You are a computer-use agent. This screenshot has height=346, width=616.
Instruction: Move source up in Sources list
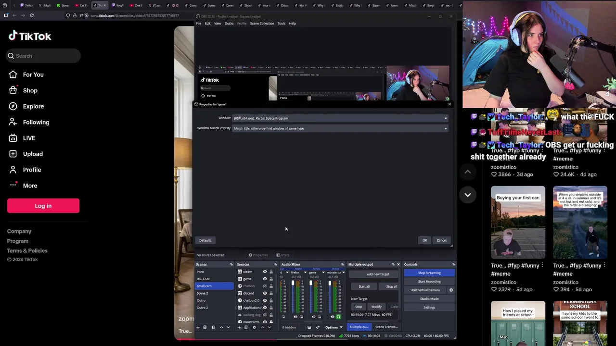pyautogui.click(x=262, y=327)
